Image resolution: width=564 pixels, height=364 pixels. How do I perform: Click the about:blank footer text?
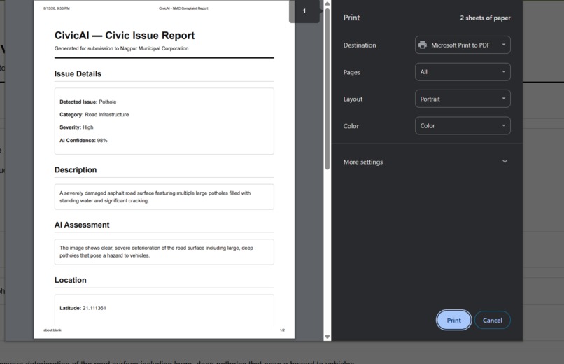(52, 330)
